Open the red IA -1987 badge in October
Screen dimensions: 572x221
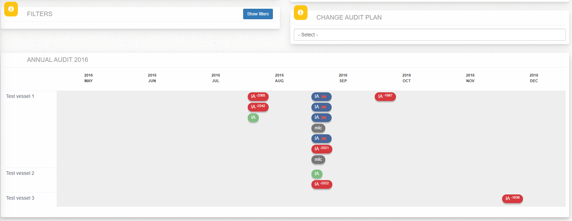(x=385, y=96)
